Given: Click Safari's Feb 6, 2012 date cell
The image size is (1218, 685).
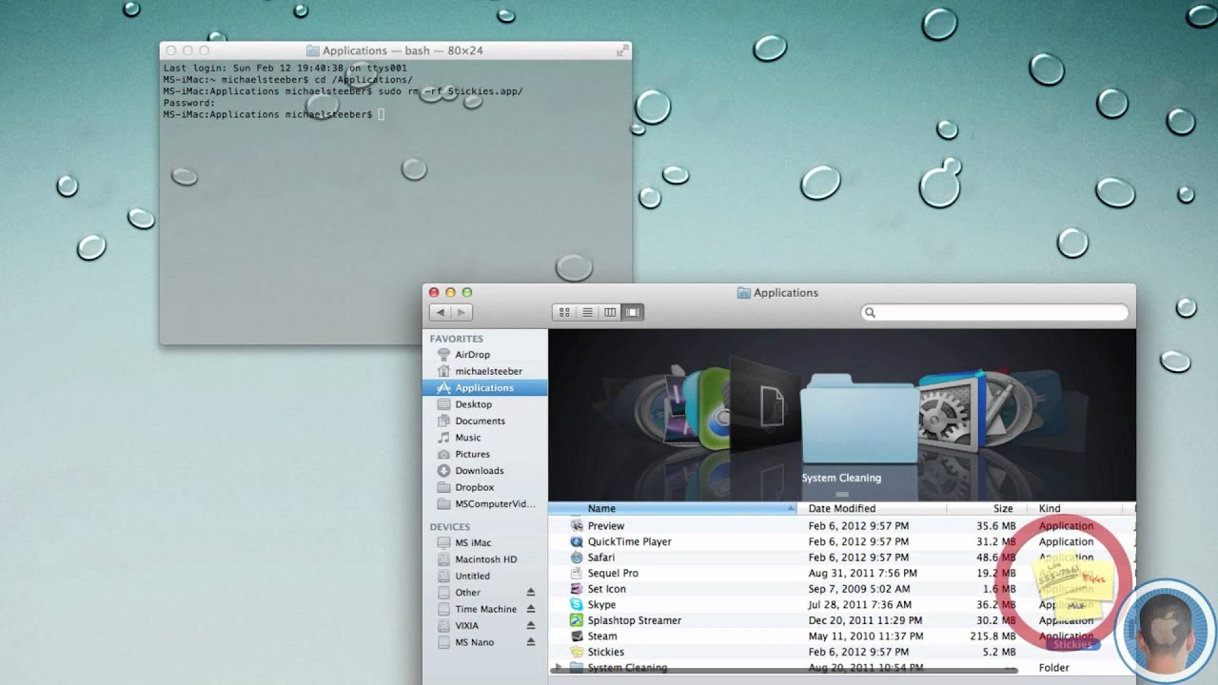Looking at the screenshot, I should click(858, 558).
